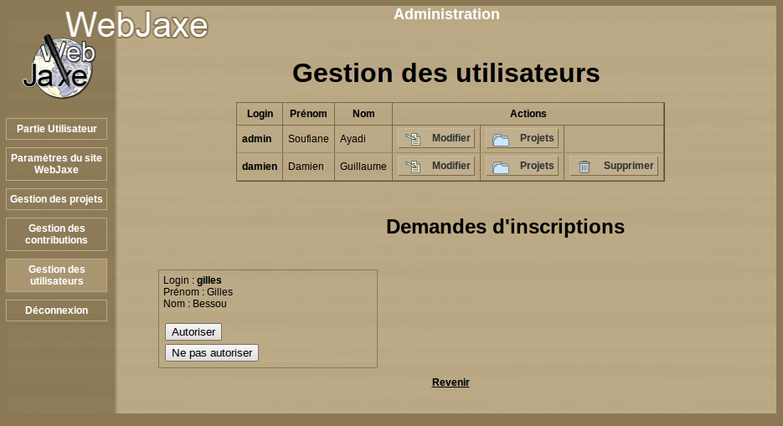Select Gestion des contributions in sidebar
The image size is (783, 426).
pos(56,234)
